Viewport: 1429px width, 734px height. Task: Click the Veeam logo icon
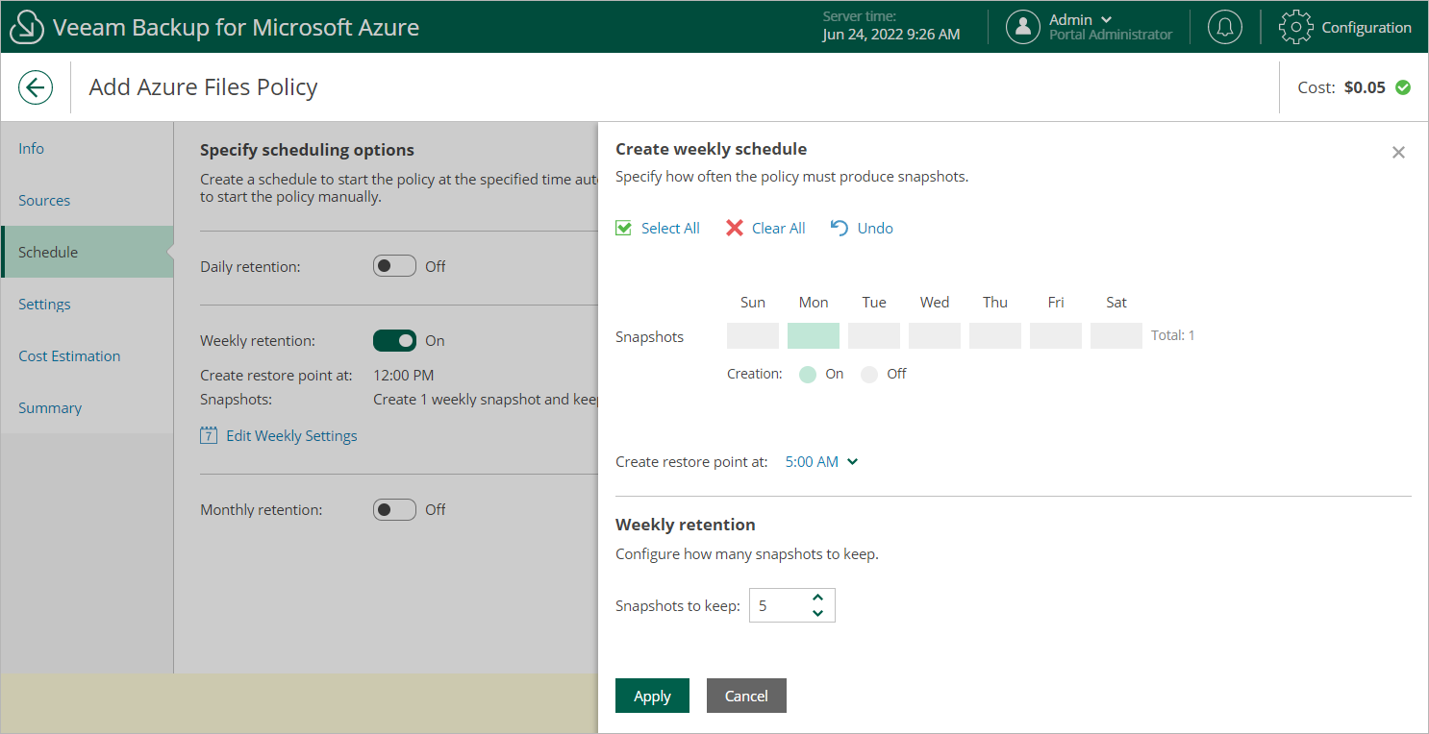click(27, 28)
